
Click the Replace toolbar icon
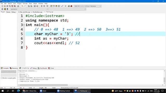coord(31,6)
